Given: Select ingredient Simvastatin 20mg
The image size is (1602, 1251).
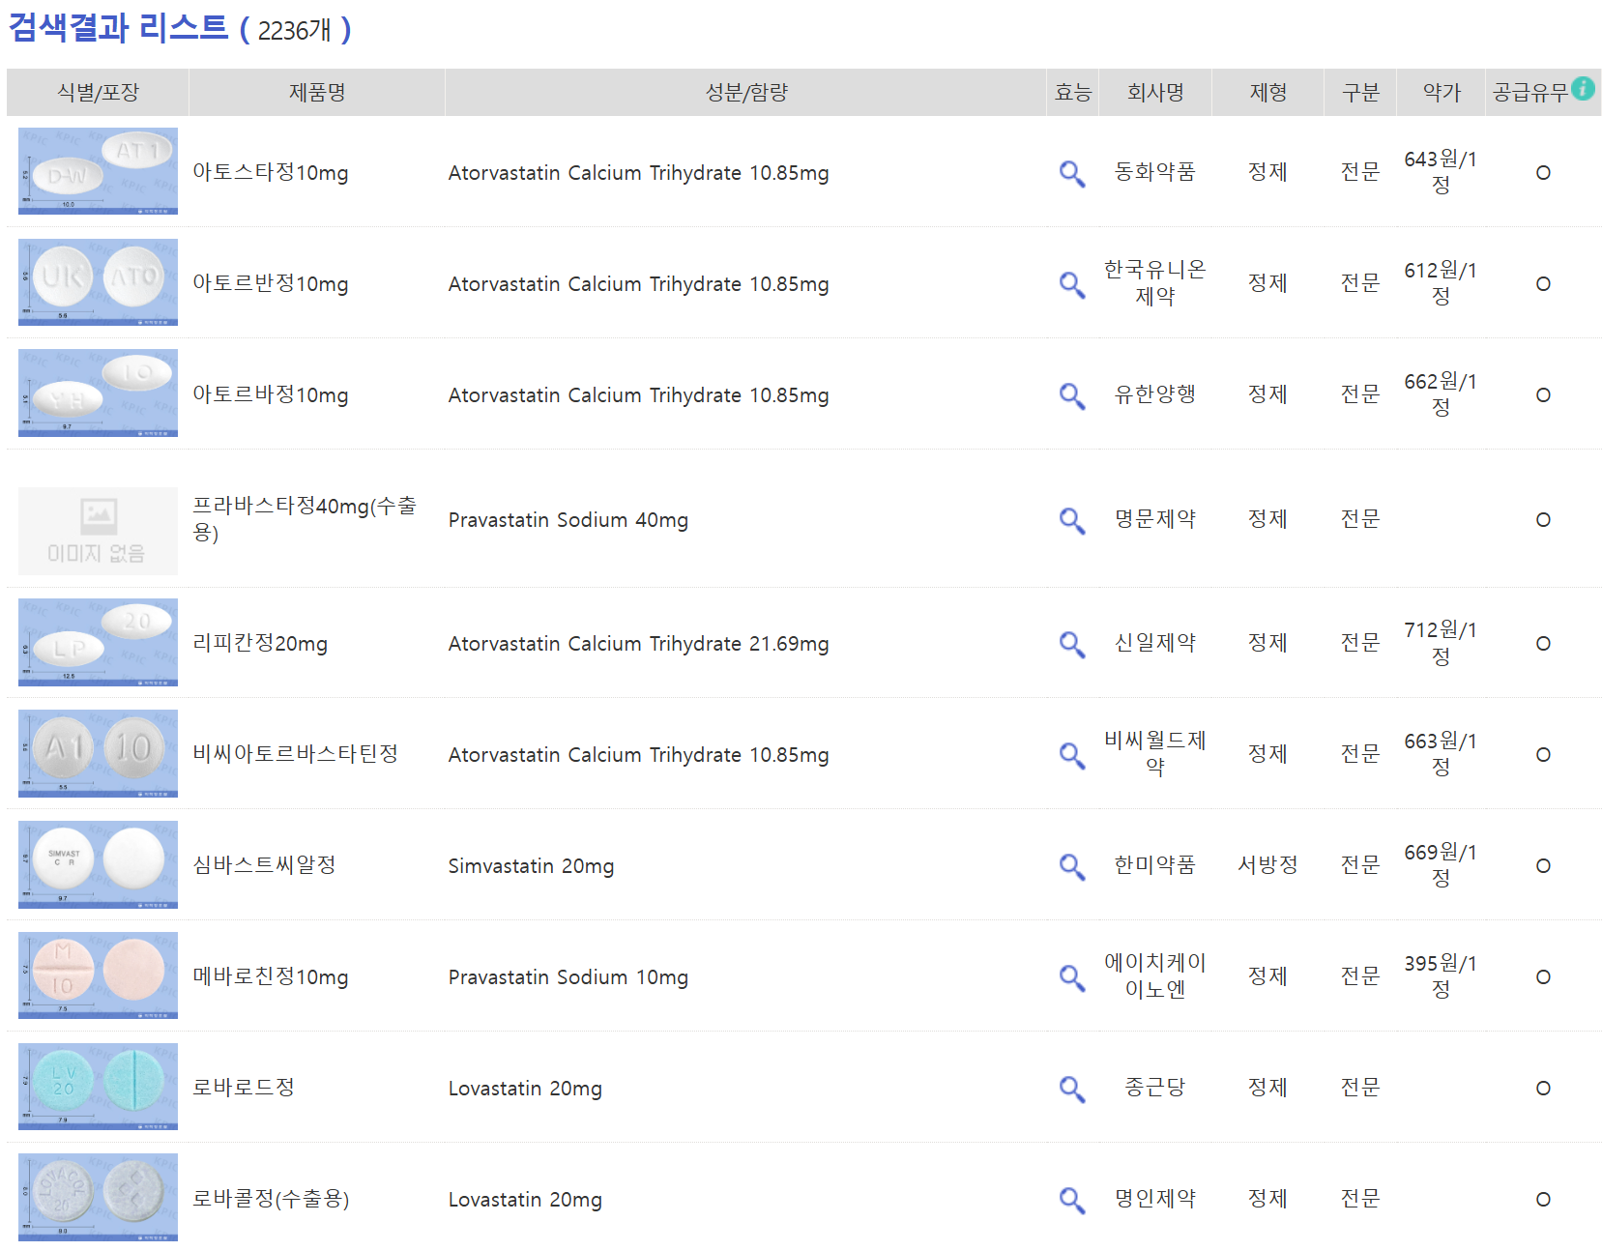Looking at the screenshot, I should point(531,866).
